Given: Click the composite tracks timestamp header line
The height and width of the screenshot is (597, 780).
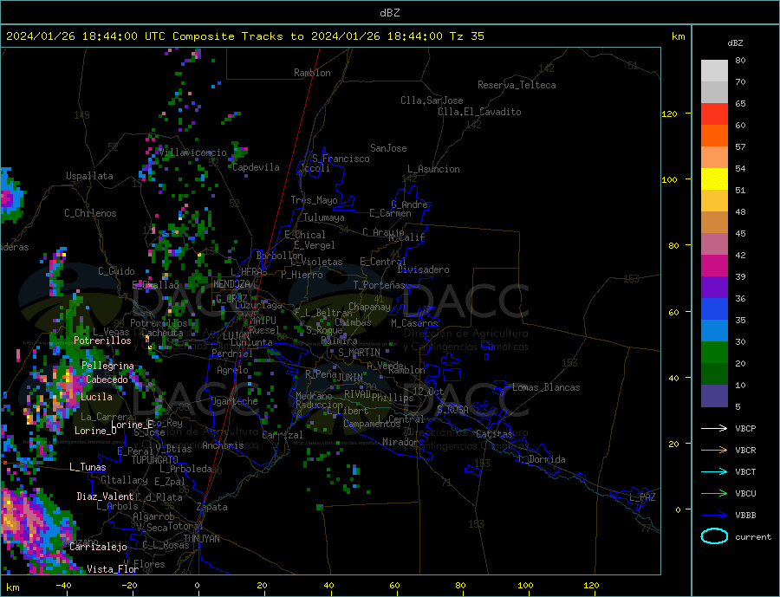Looking at the screenshot, I should point(245,36).
